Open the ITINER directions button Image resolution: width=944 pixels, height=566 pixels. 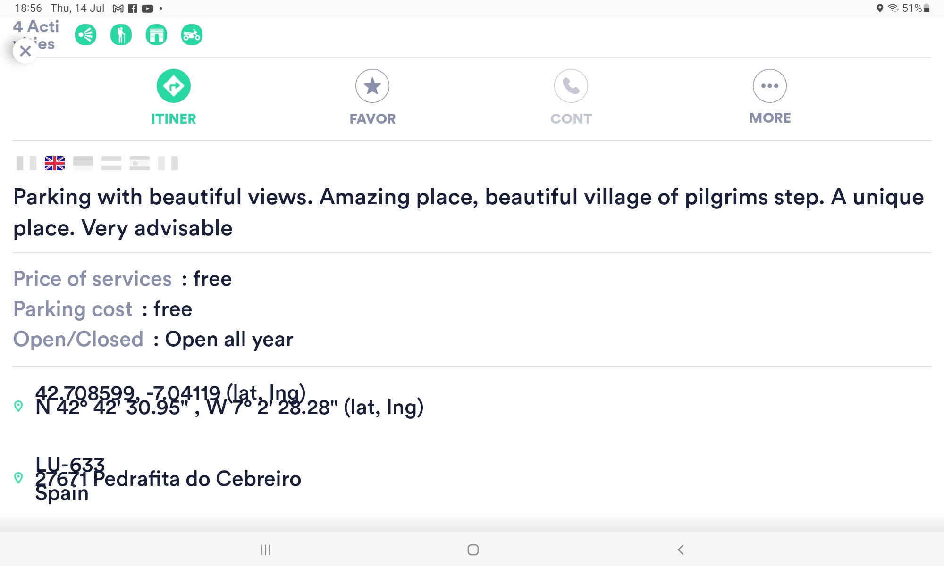[x=174, y=86]
